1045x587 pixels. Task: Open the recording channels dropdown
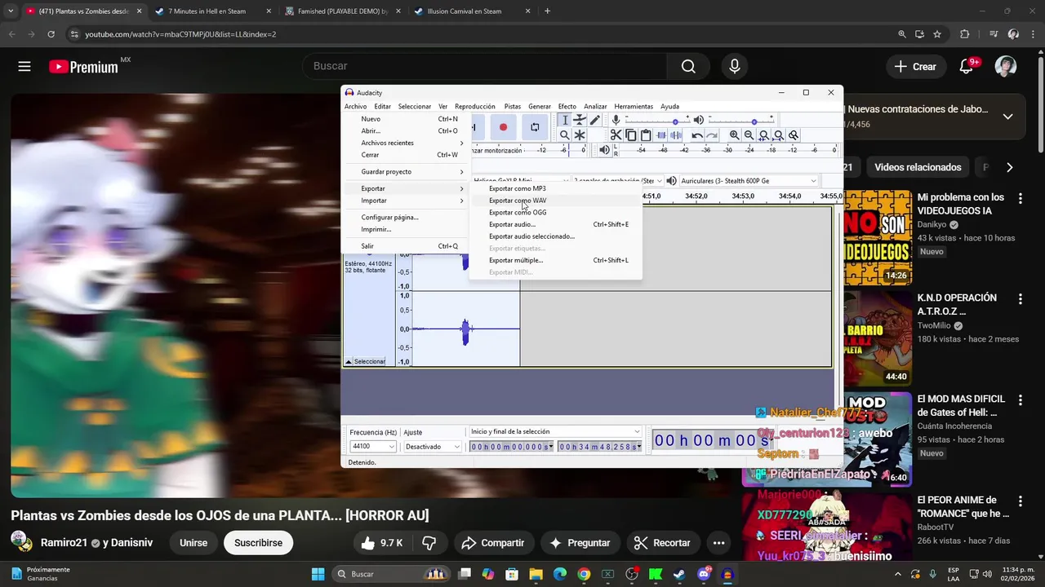pyautogui.click(x=617, y=181)
